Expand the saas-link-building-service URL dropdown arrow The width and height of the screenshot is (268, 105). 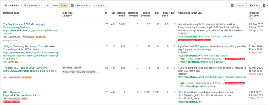coord(232,37)
